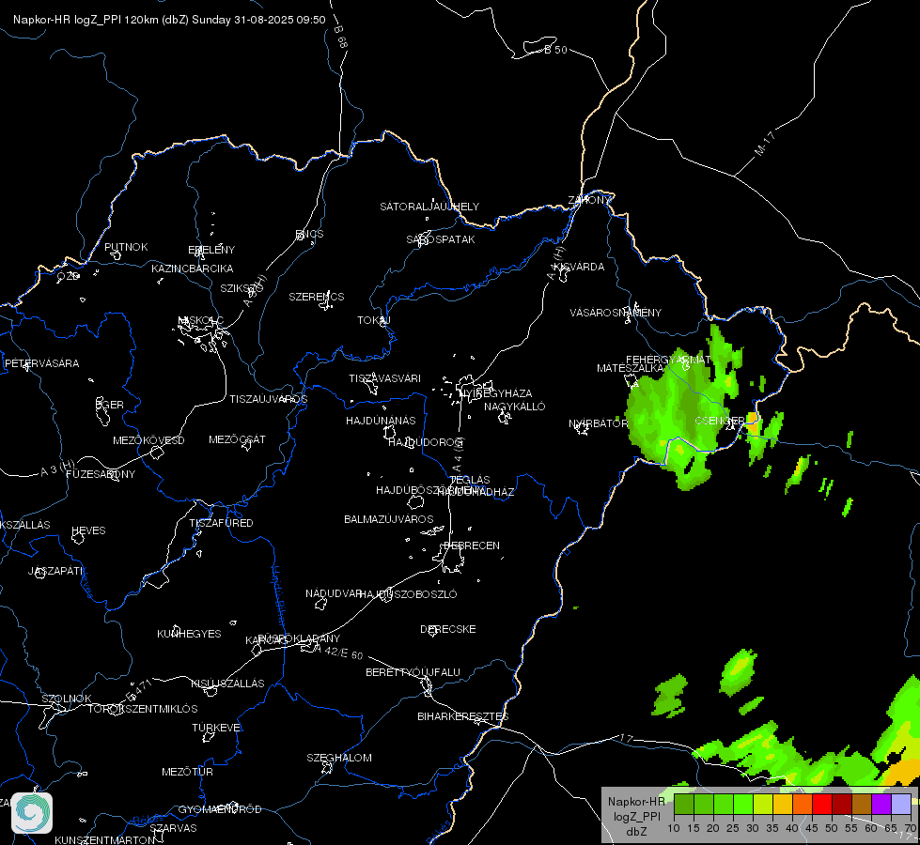The image size is (920, 845).
Task: Click the KUNHEGYES city label
Action: coord(189,634)
